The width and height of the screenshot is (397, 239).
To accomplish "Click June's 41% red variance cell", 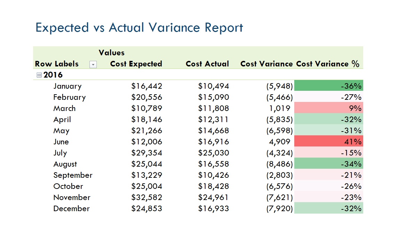I will pyautogui.click(x=329, y=141).
